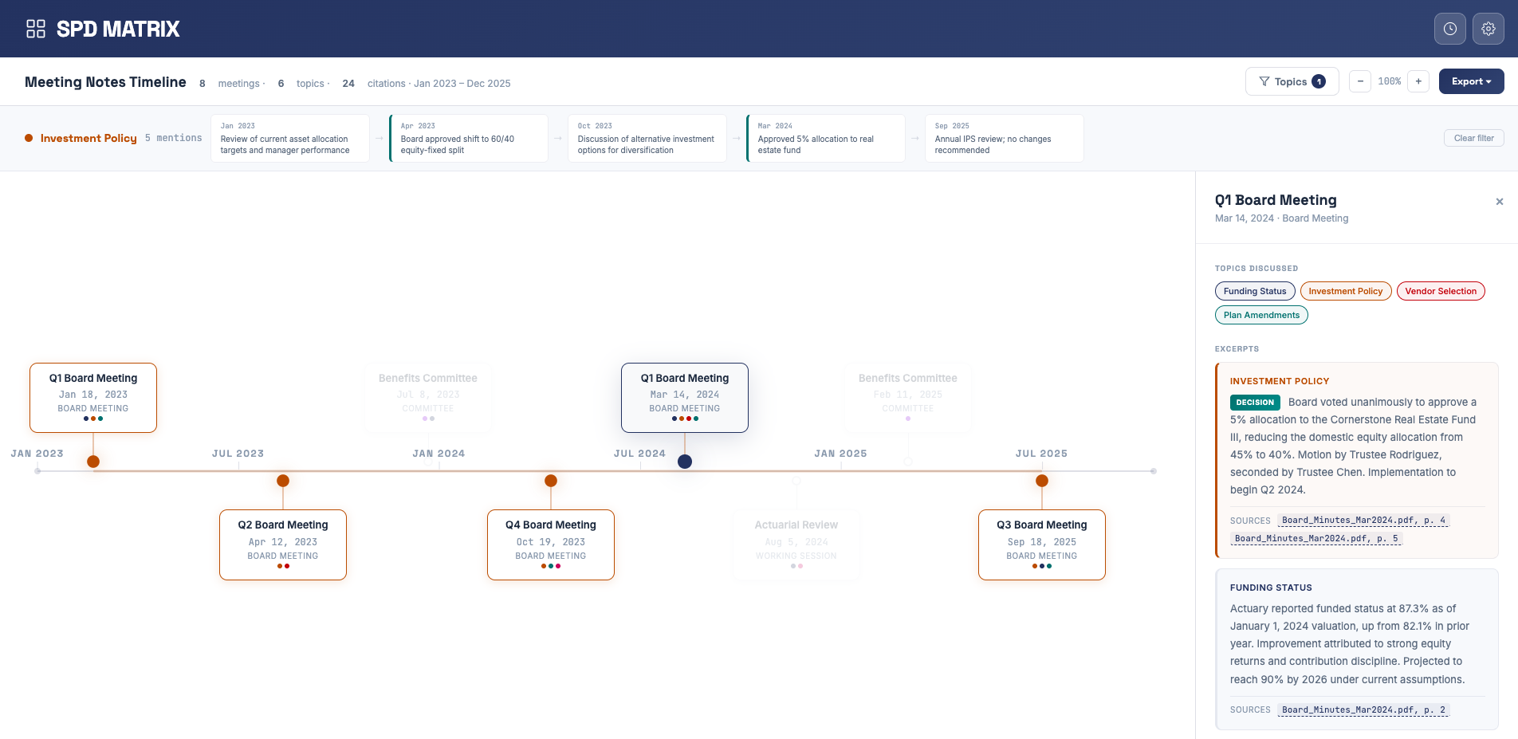This screenshot has width=1518, height=739.
Task: Click the arrow between Jan 2023 and Apr 2023 cards
Action: [x=378, y=138]
